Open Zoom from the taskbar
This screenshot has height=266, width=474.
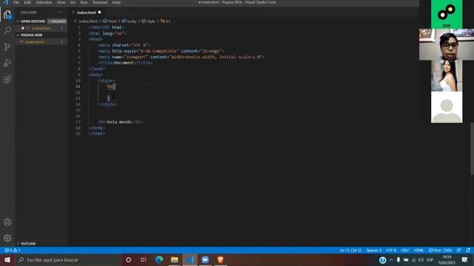(x=205, y=259)
